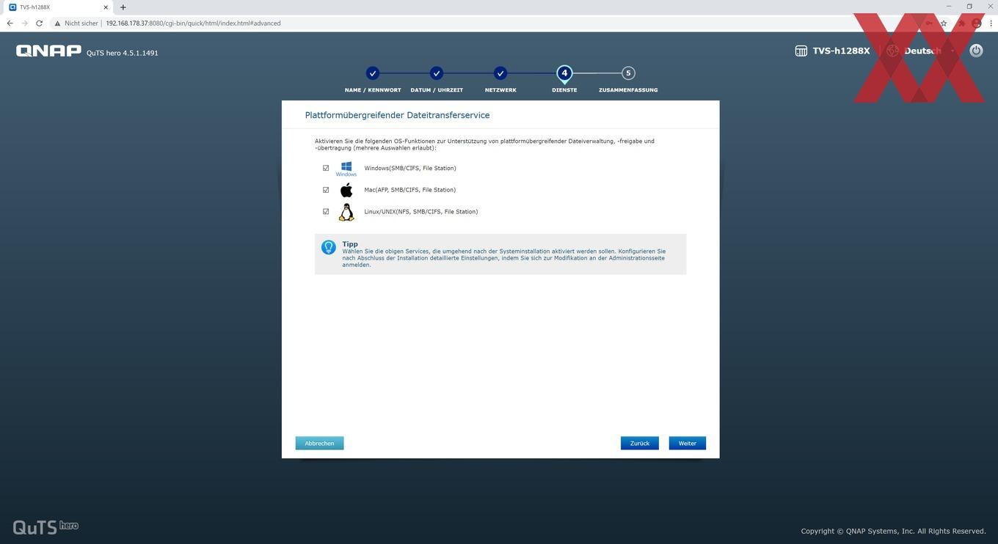Toggle the Linux/UNIX NFS checkbox

[326, 211]
